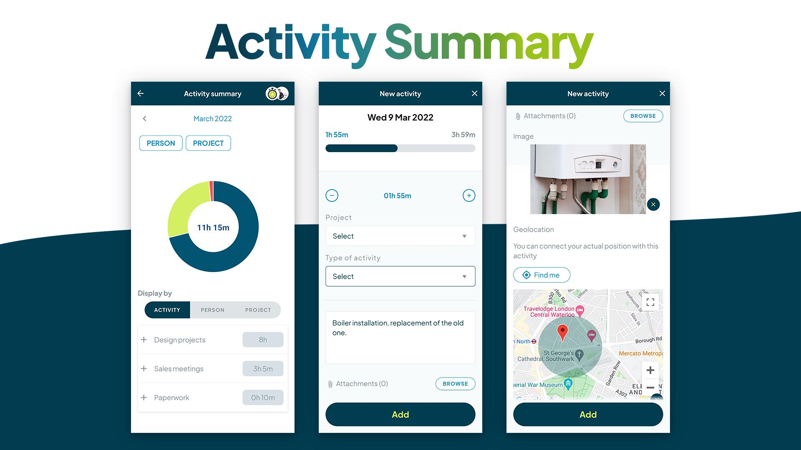This screenshot has height=450, width=801.
Task: Click the minus stepper icon to decrease time
Action: click(332, 195)
